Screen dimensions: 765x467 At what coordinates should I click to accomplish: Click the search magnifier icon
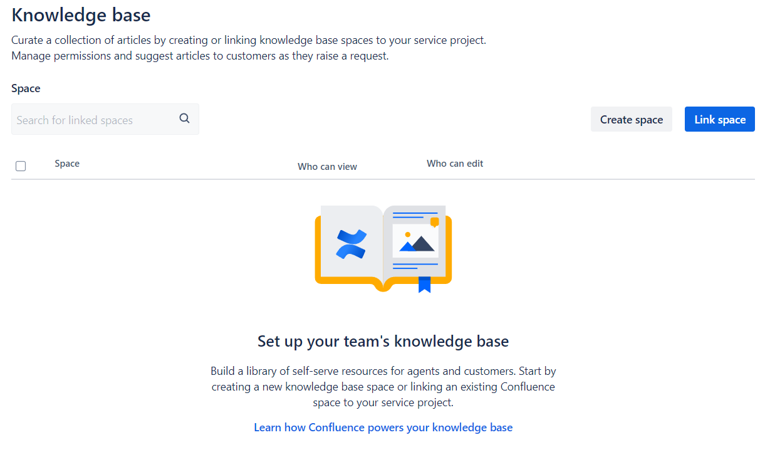click(x=184, y=118)
